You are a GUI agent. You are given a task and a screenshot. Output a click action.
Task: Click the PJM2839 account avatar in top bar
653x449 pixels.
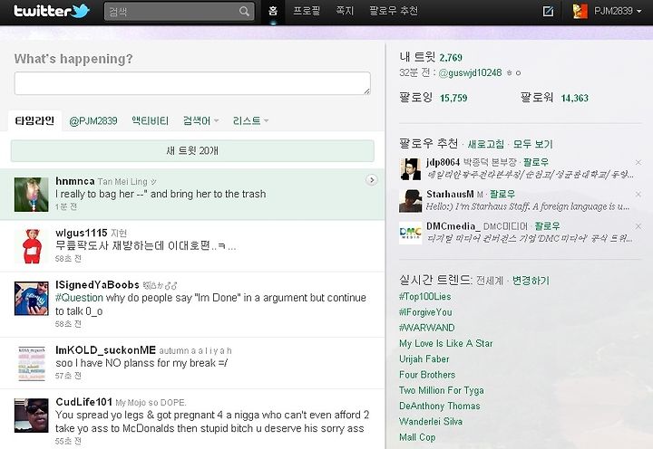point(580,11)
